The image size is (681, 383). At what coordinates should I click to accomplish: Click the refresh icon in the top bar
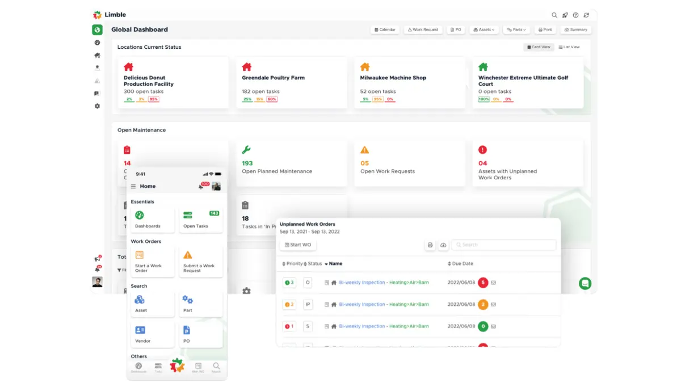click(586, 15)
